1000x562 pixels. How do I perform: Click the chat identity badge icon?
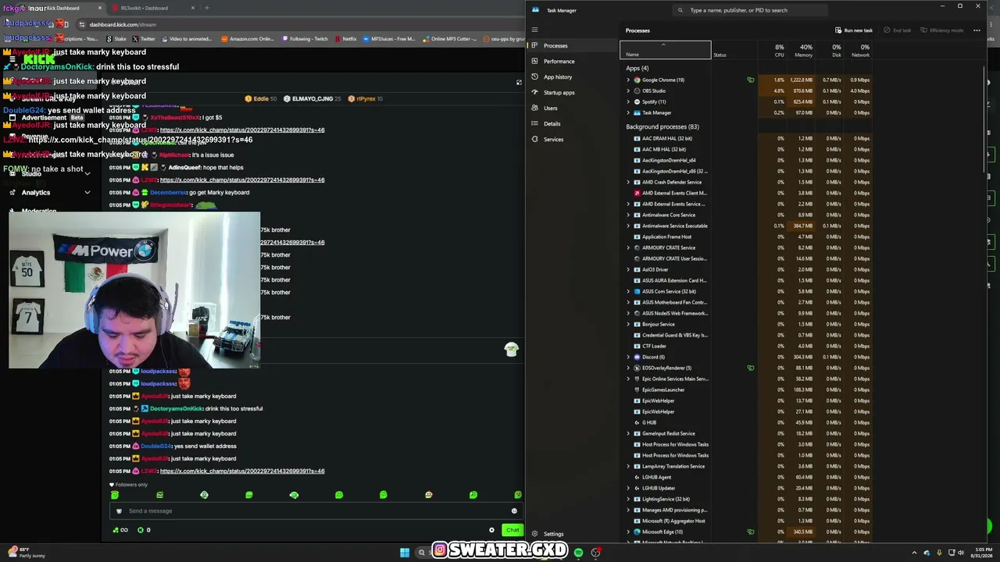[119, 511]
